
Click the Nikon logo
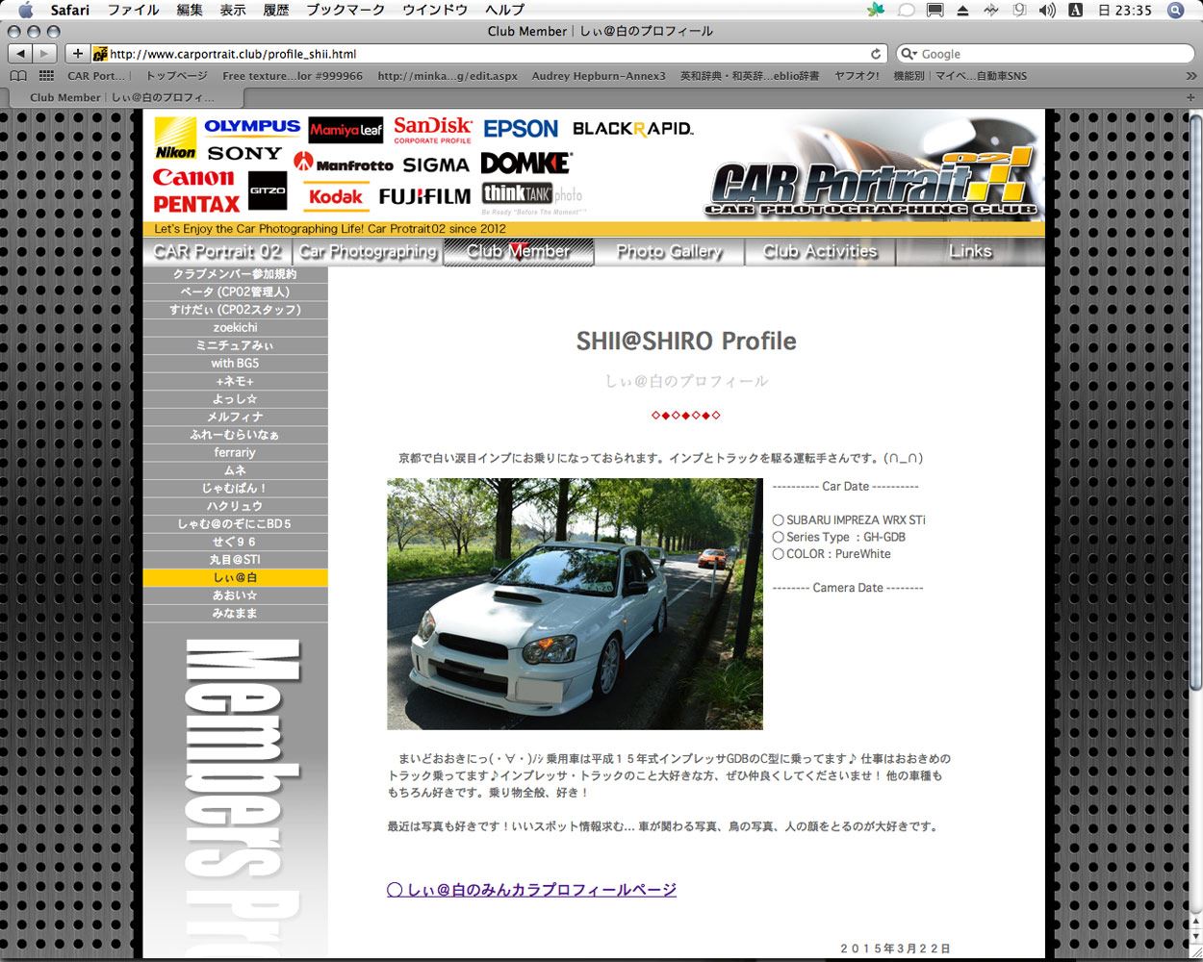click(x=175, y=139)
